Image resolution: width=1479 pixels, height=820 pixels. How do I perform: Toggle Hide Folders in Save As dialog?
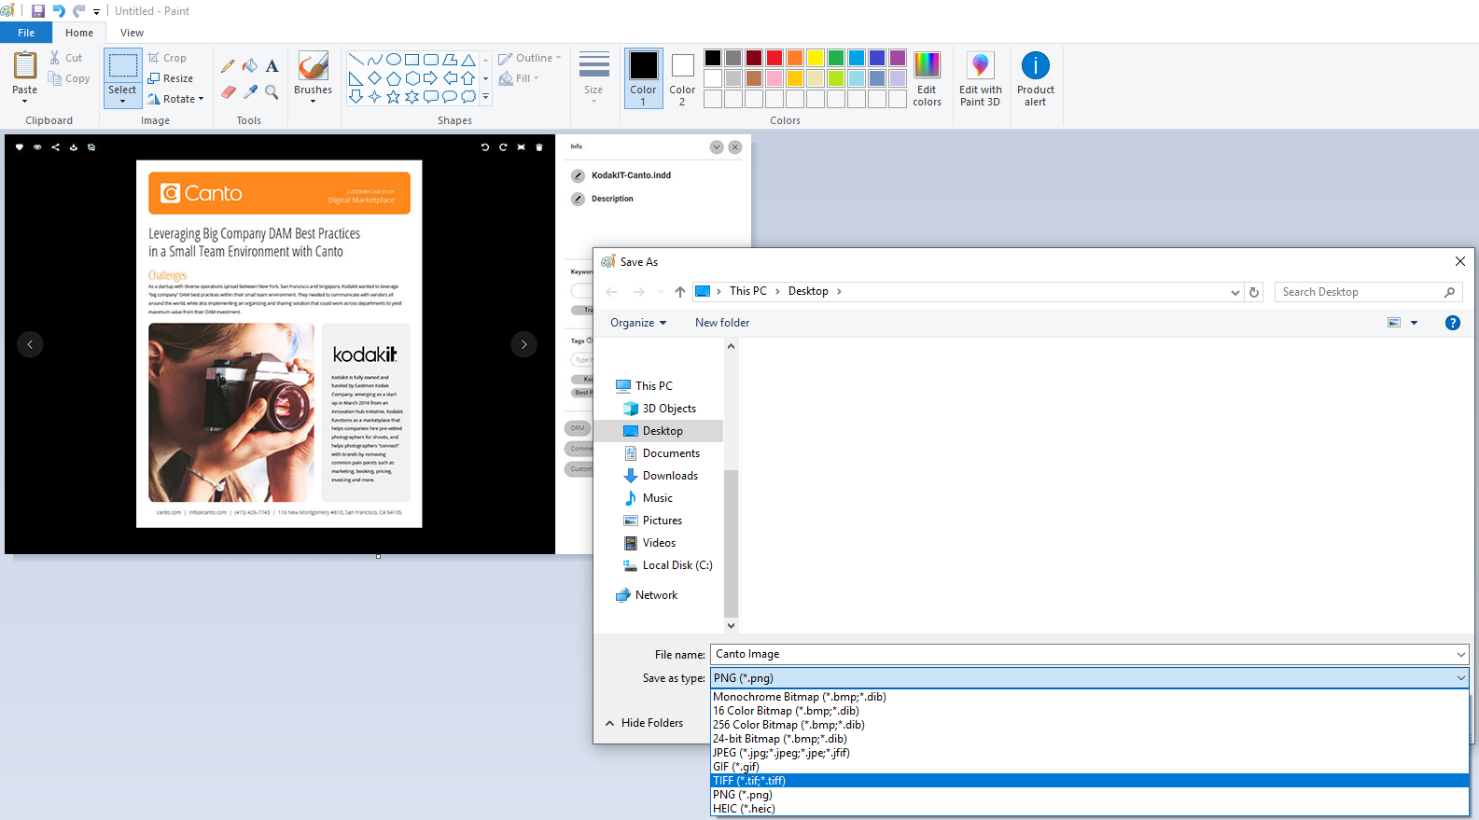tap(644, 723)
